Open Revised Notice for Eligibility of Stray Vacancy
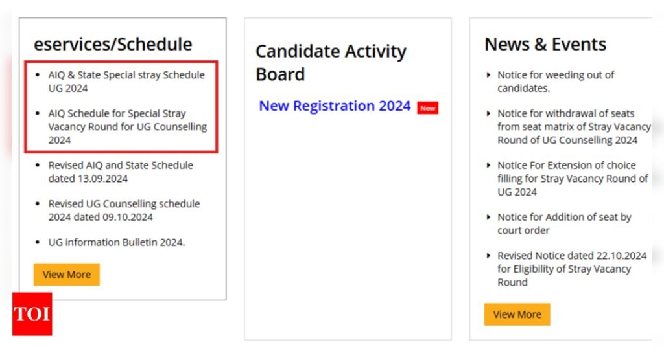The width and height of the screenshot is (664, 360). click(572, 269)
